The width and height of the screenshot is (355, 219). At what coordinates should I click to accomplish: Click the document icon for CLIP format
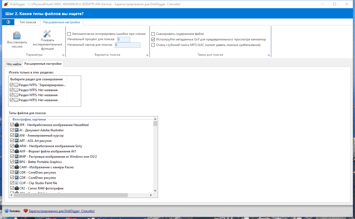pyautogui.click(x=17, y=183)
